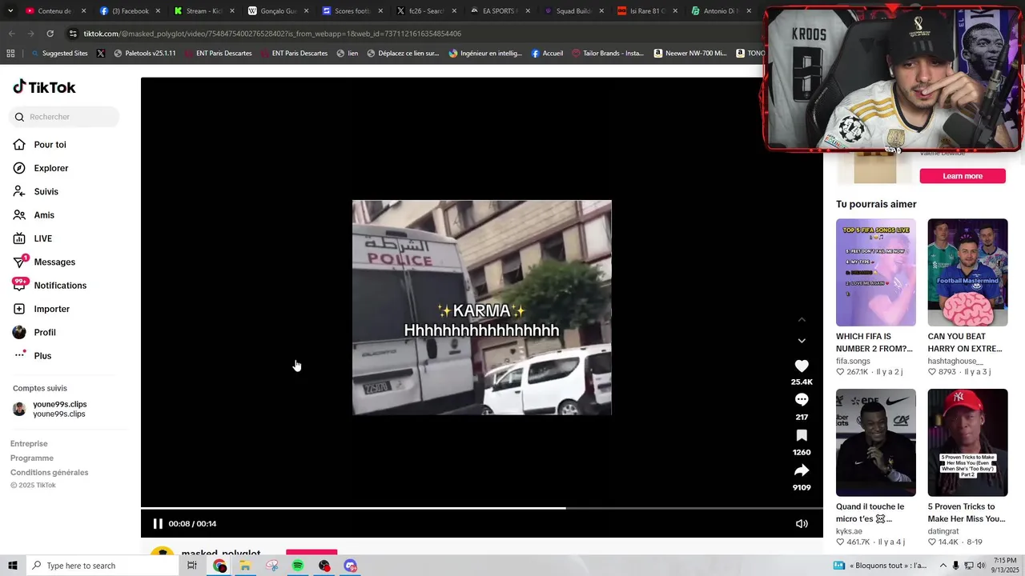This screenshot has height=576, width=1025.
Task: Go to Pour toi feed
Action: point(50,145)
